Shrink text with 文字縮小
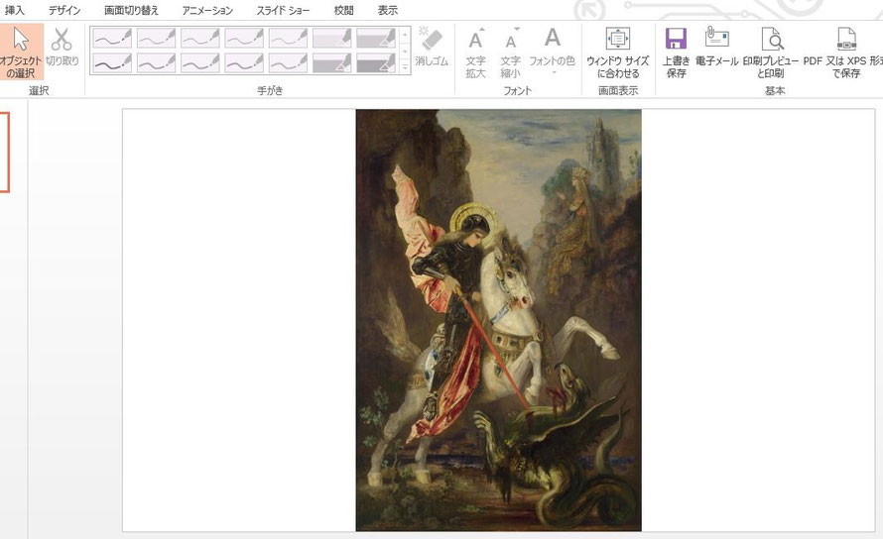This screenshot has width=883, height=539. (x=510, y=52)
